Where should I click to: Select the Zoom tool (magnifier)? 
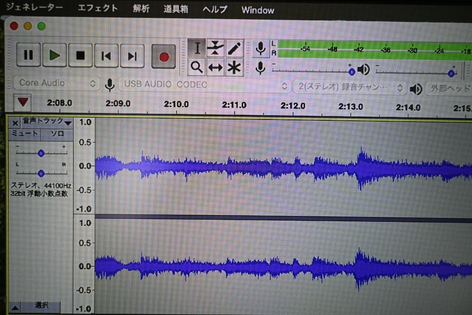[197, 66]
